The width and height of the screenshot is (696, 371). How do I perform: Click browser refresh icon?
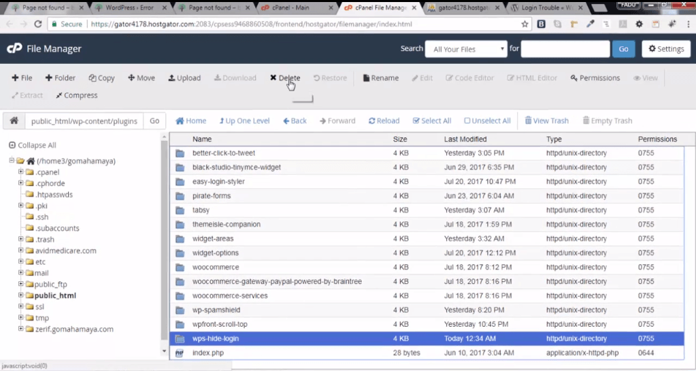point(37,24)
